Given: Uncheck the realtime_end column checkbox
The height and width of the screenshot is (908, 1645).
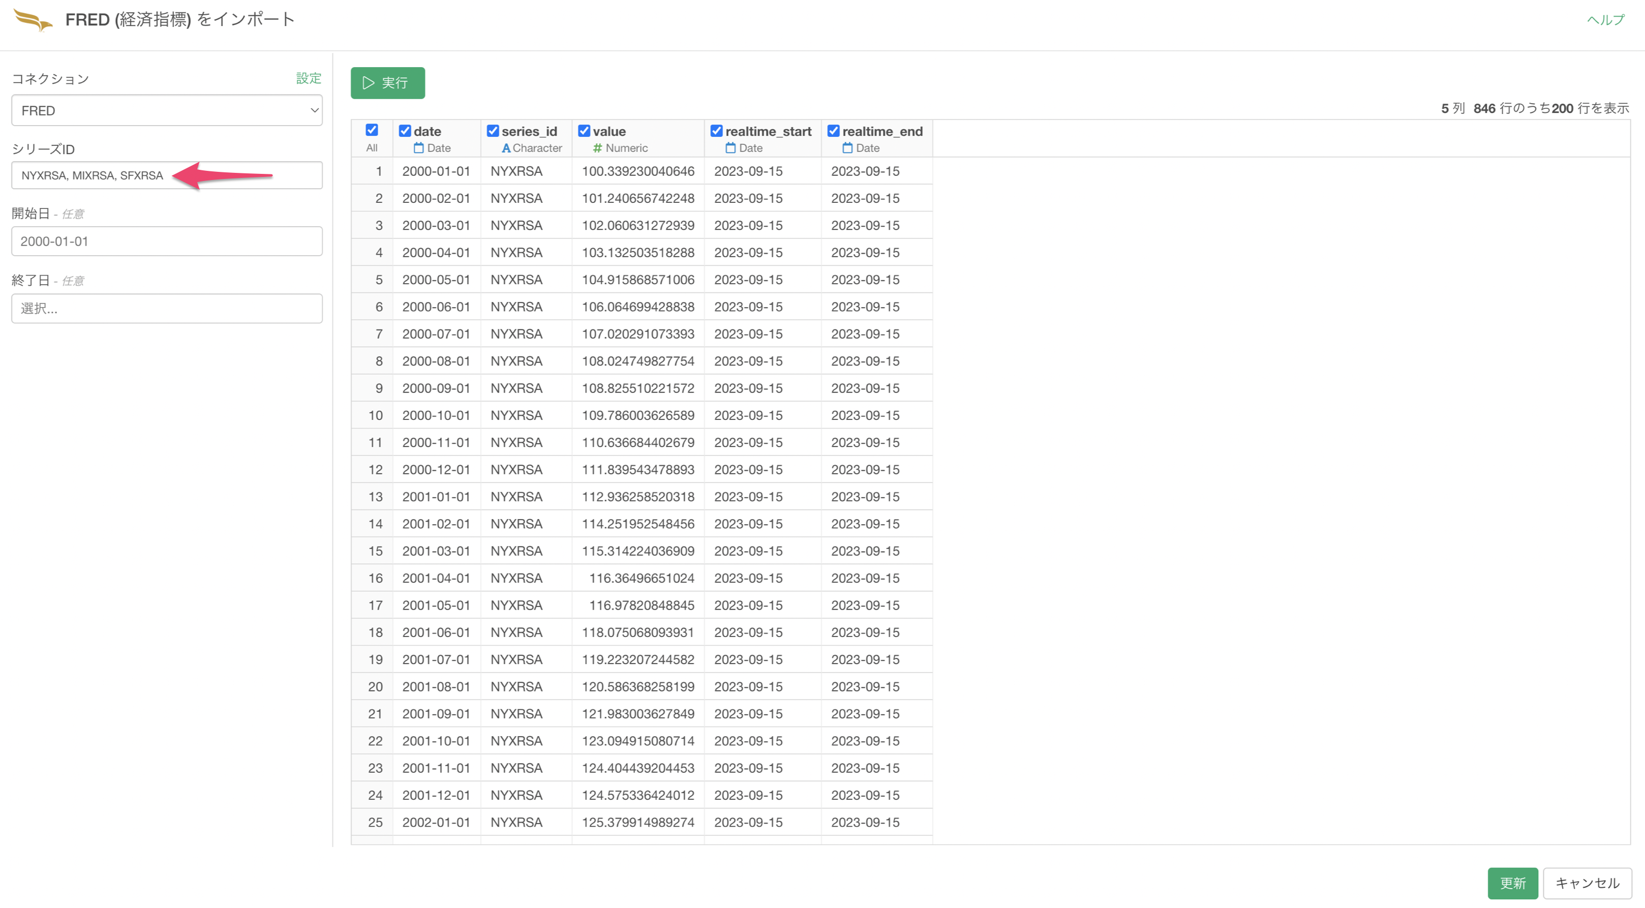Looking at the screenshot, I should (833, 131).
